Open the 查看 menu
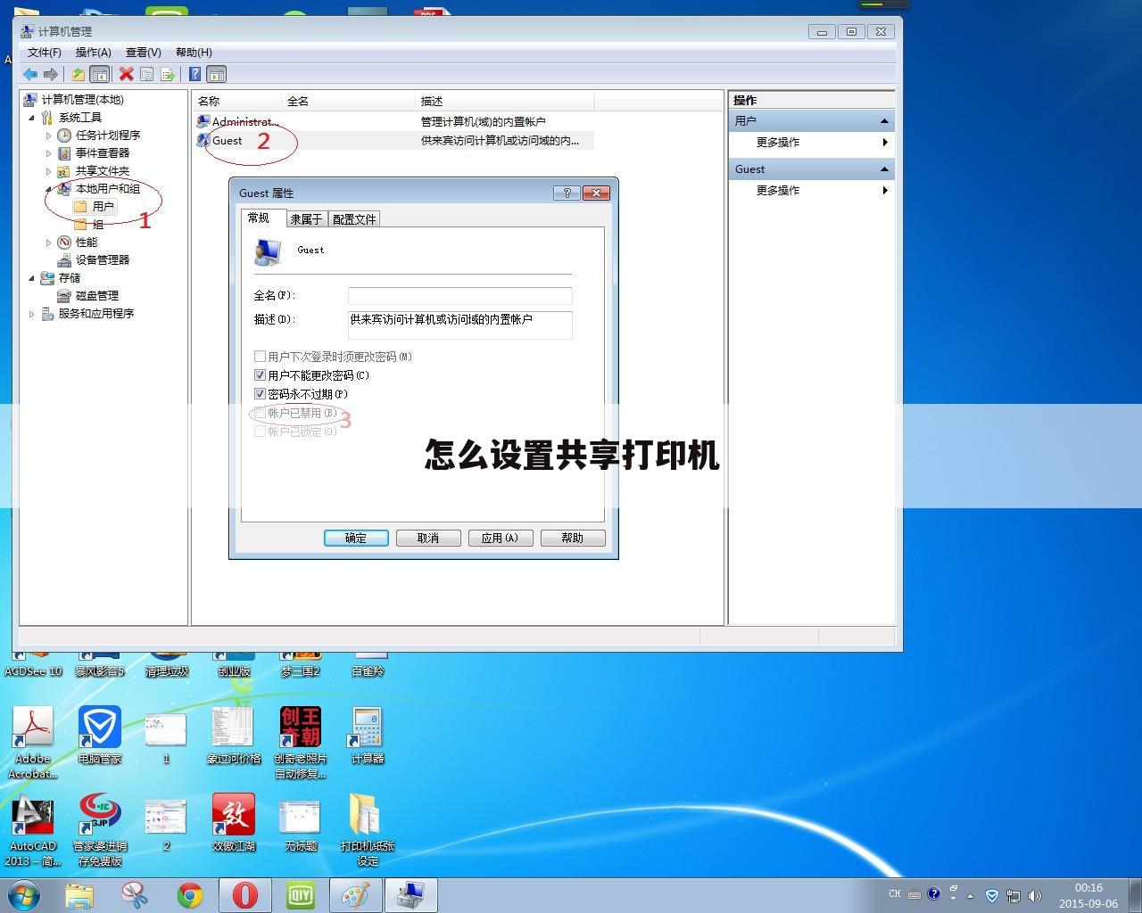Image resolution: width=1142 pixels, height=913 pixels. (142, 52)
